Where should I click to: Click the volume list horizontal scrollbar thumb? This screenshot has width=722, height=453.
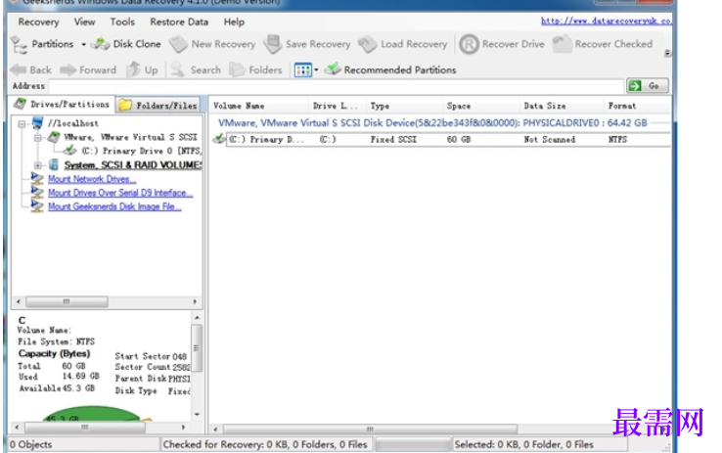[370, 430]
